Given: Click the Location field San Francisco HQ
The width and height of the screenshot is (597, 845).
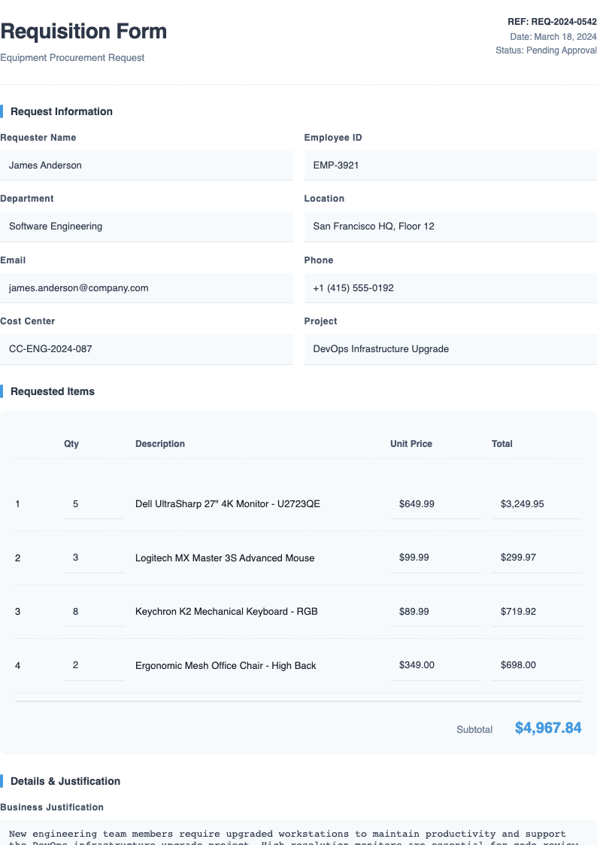Looking at the screenshot, I should coord(450,226).
